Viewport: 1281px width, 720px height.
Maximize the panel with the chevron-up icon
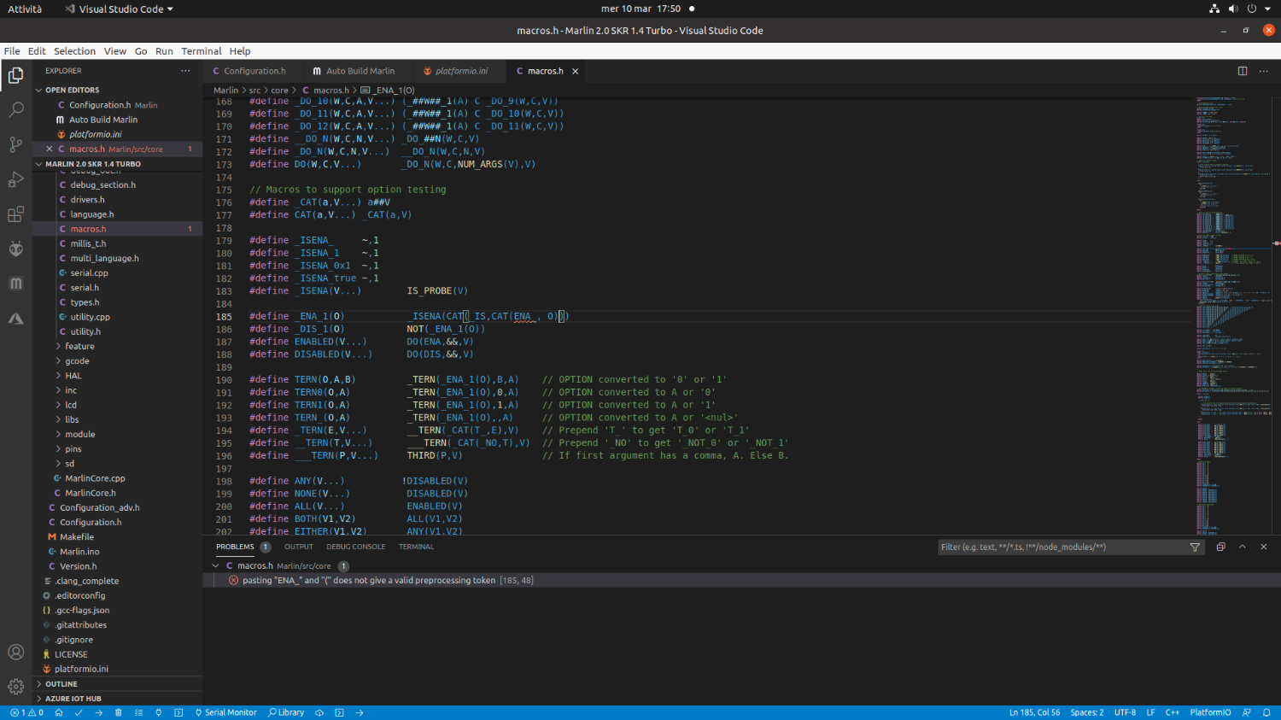[x=1243, y=547]
